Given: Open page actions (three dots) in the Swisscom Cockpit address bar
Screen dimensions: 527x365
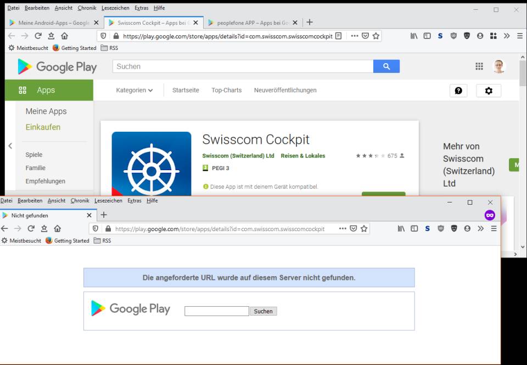Looking at the screenshot, I should pos(355,36).
